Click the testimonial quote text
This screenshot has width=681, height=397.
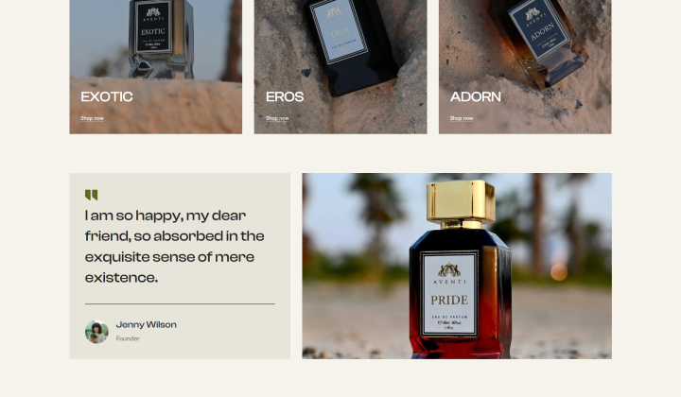coord(175,246)
